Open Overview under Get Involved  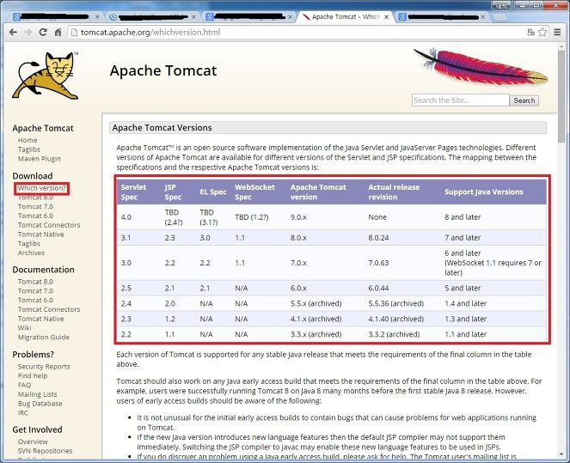[33, 442]
